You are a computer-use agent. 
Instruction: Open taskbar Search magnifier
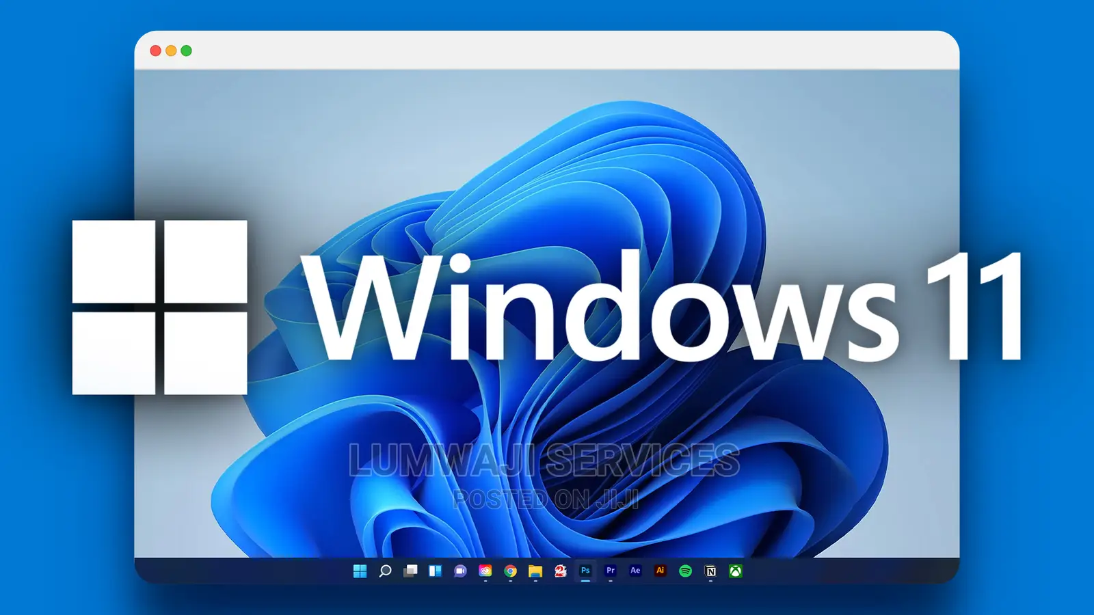[x=385, y=571]
